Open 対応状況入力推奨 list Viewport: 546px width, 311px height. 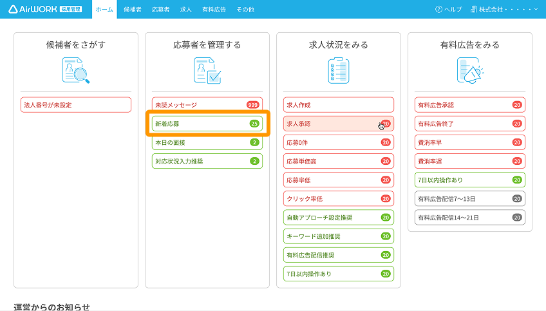point(207,161)
